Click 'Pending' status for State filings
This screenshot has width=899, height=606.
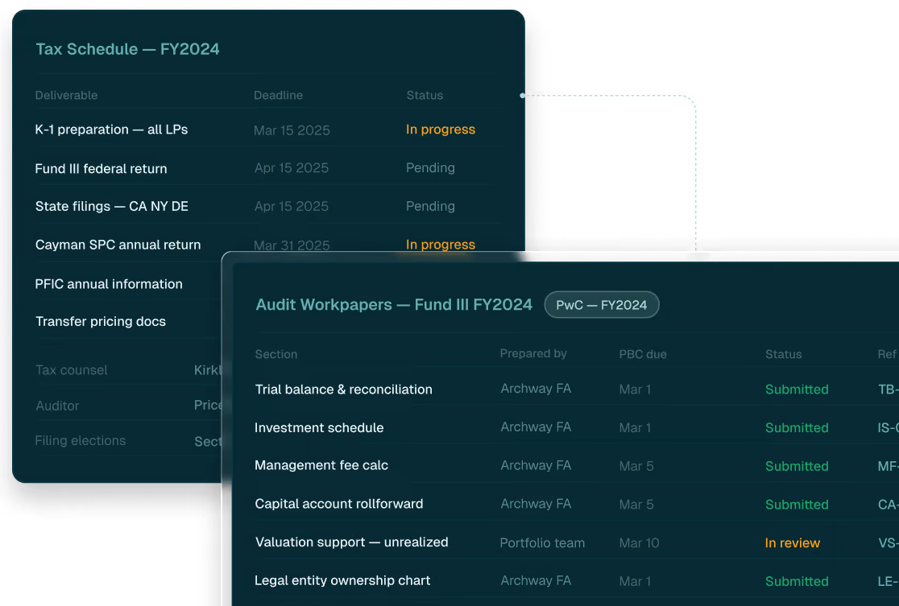(431, 206)
